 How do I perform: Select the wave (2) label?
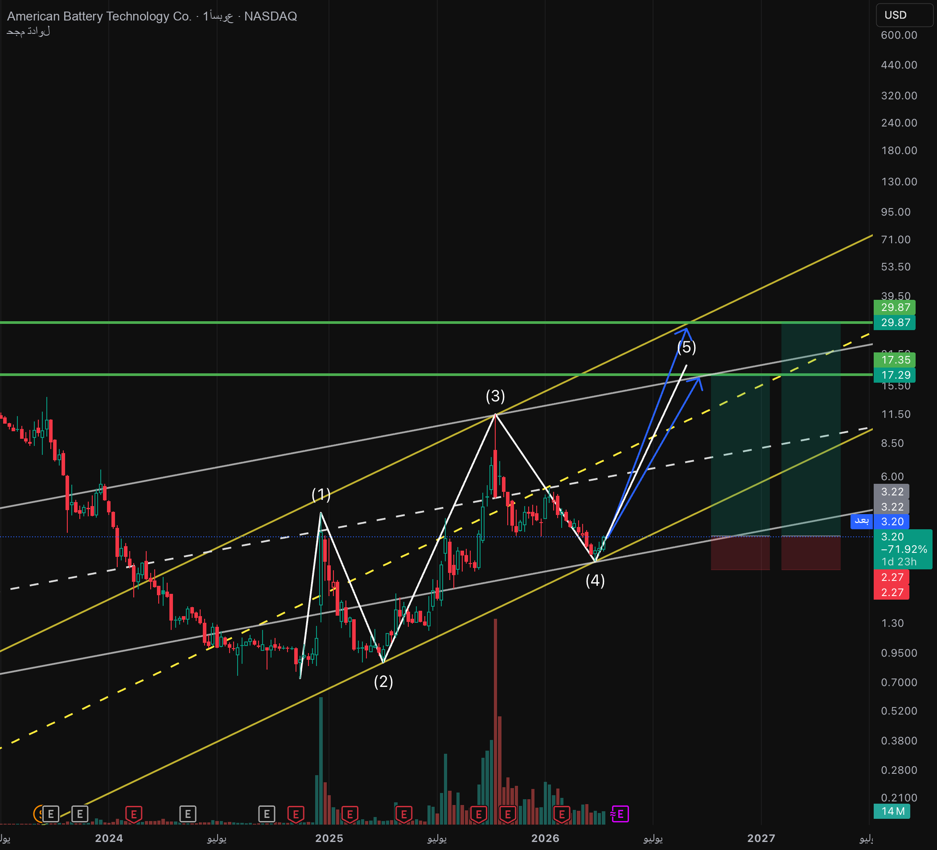coord(383,682)
